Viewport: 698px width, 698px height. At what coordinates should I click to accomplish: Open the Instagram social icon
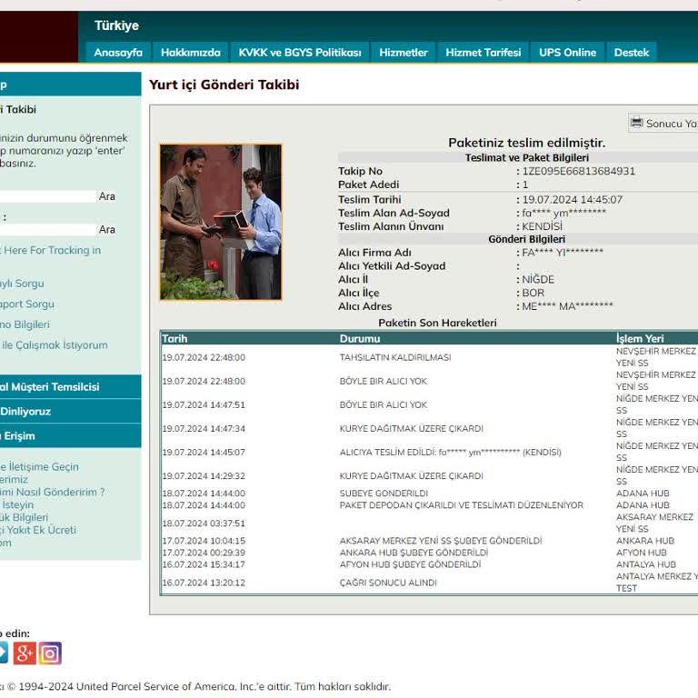pos(50,653)
